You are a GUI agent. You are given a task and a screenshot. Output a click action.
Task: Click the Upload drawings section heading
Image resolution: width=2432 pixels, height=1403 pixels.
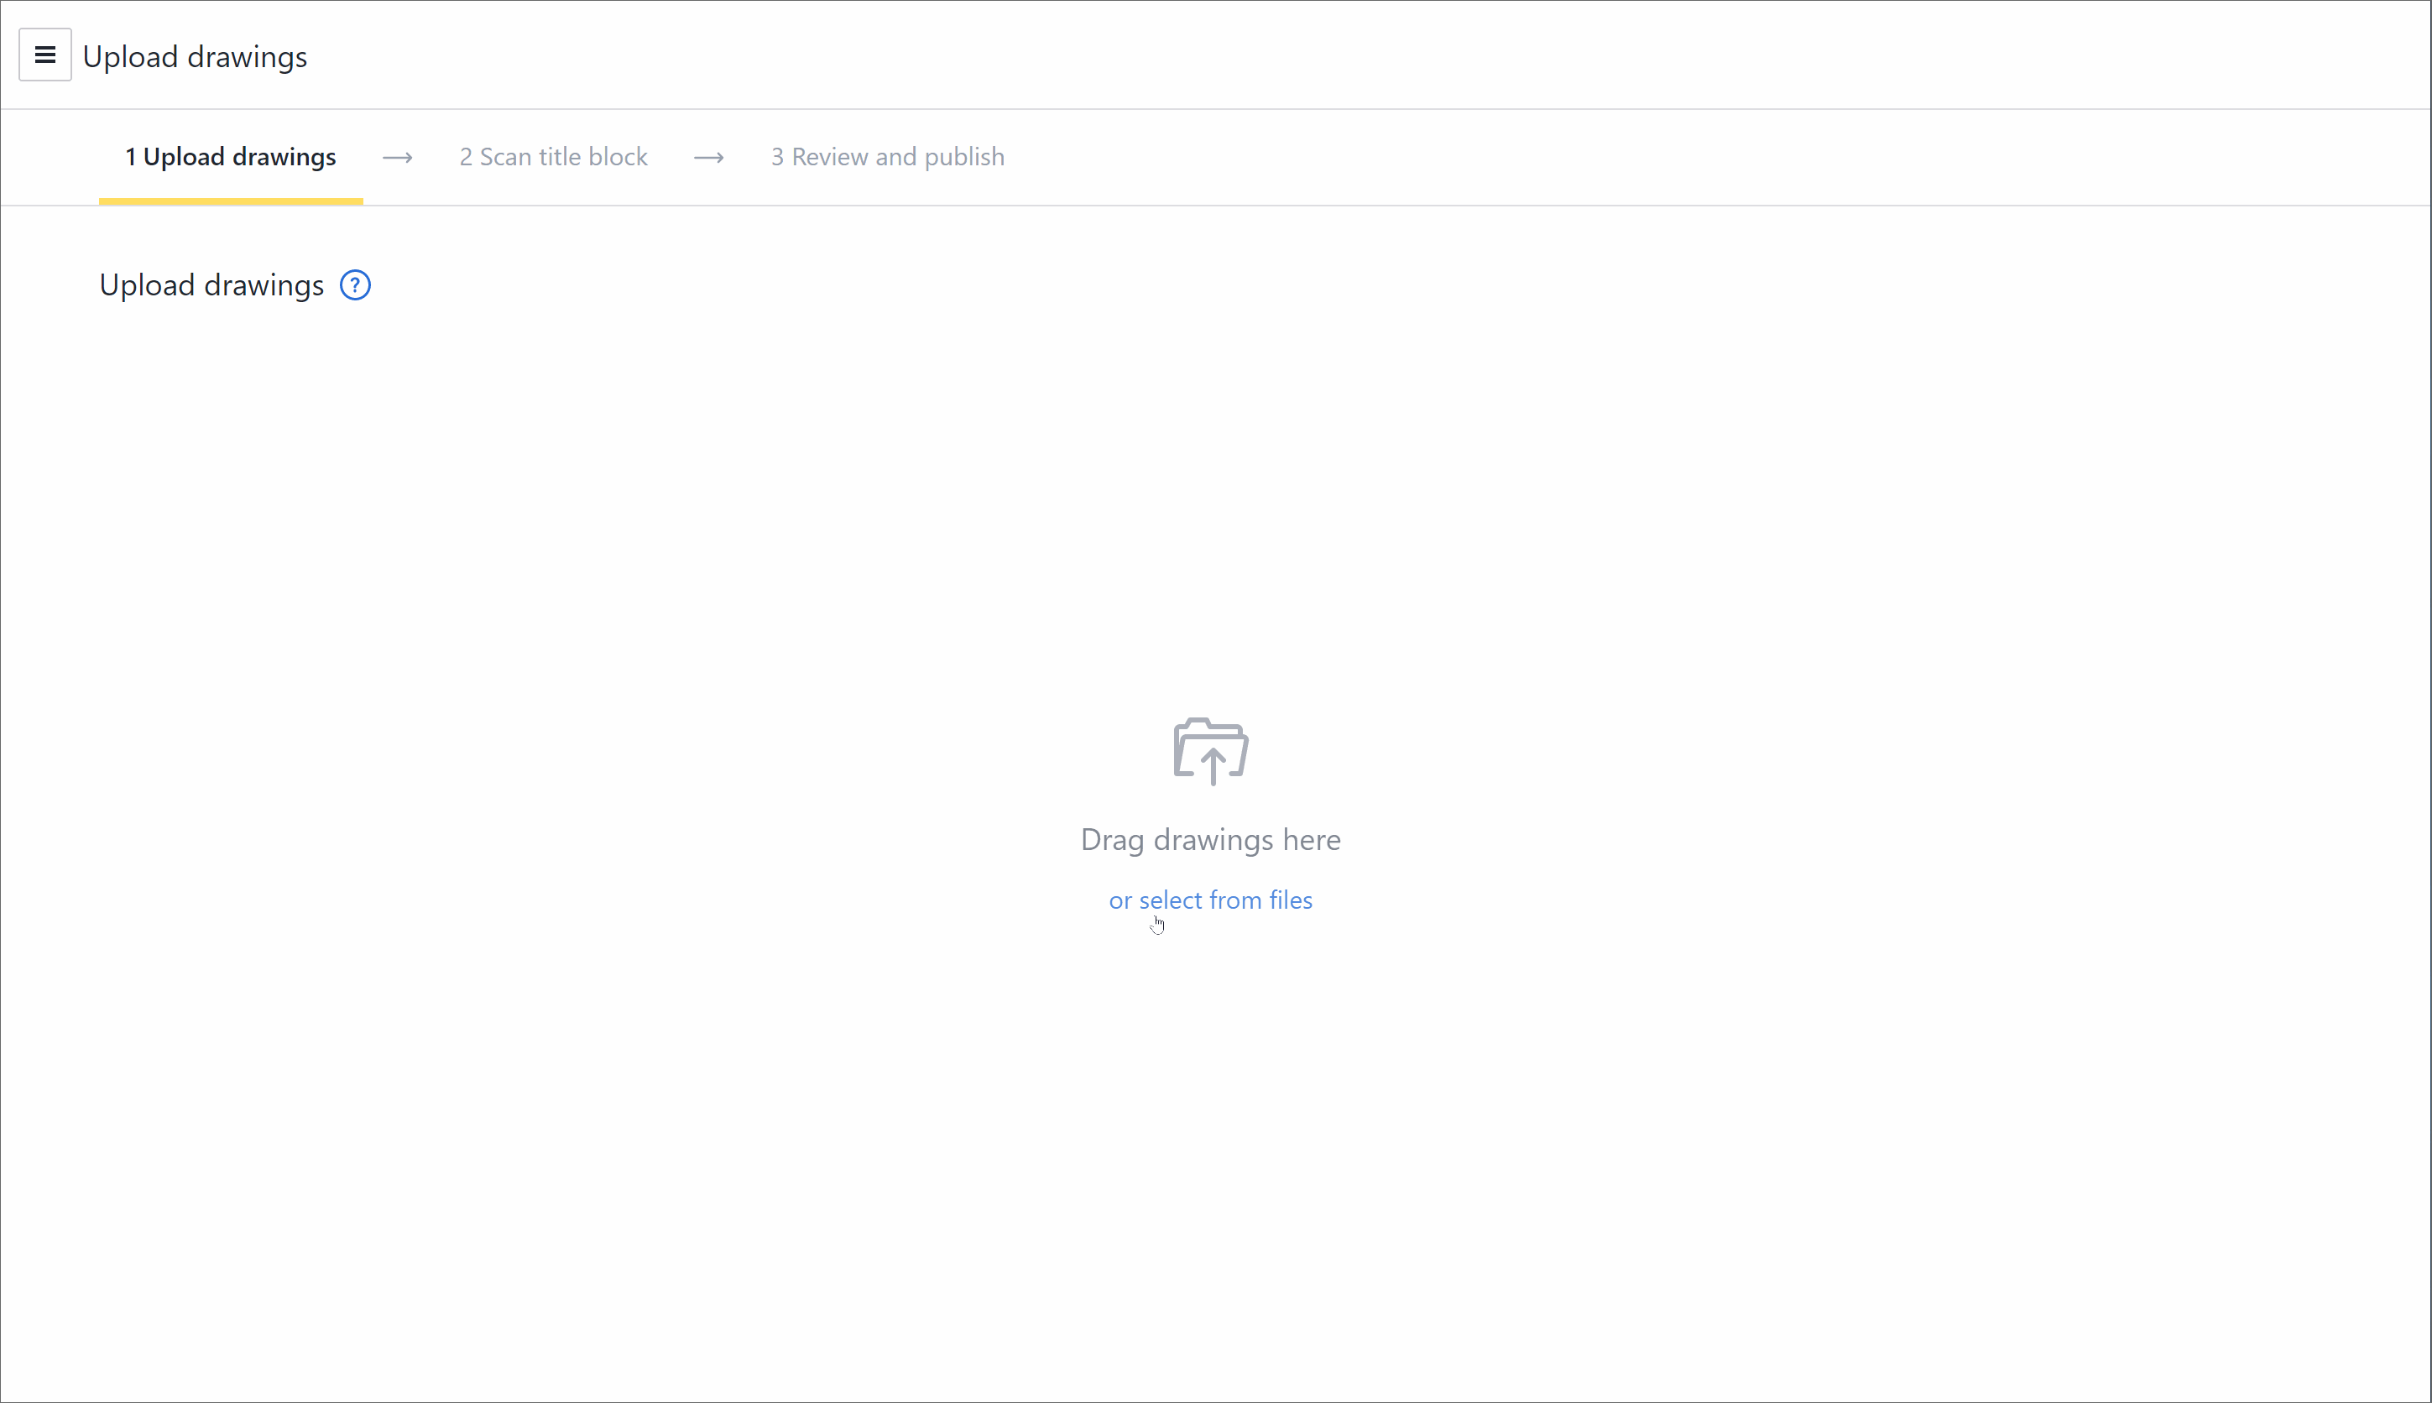211,285
